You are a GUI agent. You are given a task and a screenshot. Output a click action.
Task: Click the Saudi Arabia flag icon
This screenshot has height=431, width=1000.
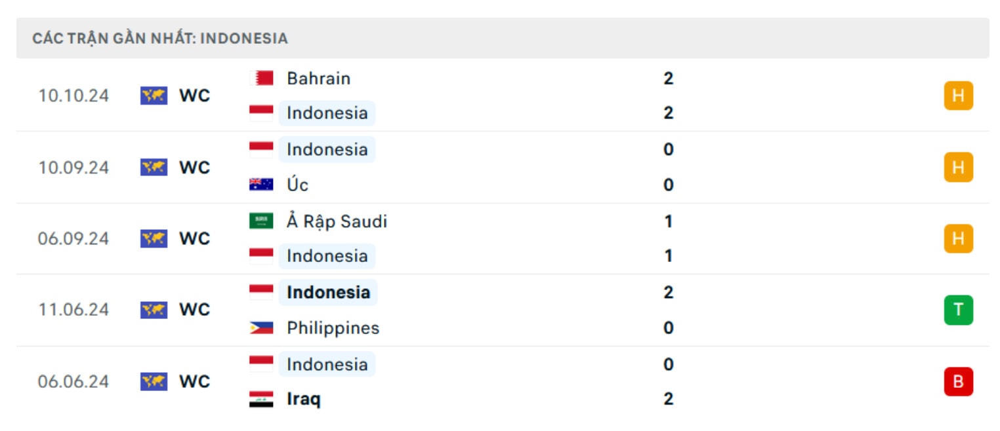(x=261, y=221)
